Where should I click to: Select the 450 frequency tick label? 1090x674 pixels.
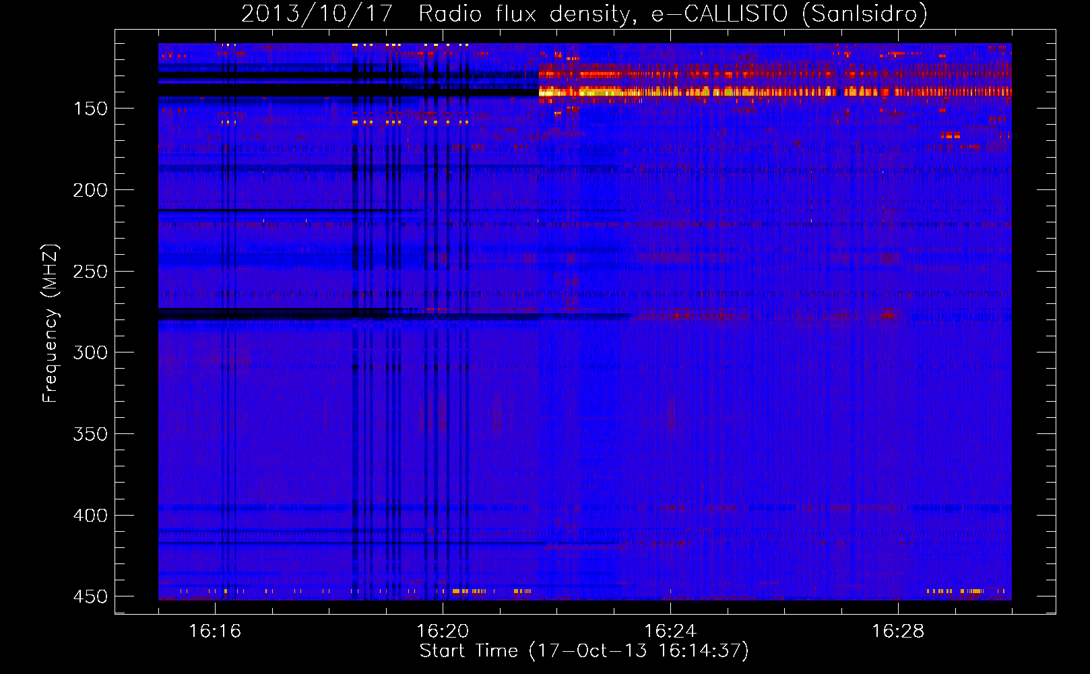pos(90,596)
